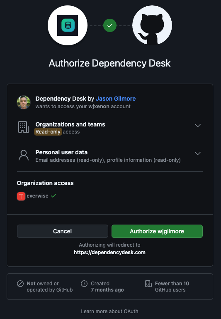Screen dimensions: 221x319
Task: Click the Dependency Desk app logo
Action: click(x=68, y=25)
